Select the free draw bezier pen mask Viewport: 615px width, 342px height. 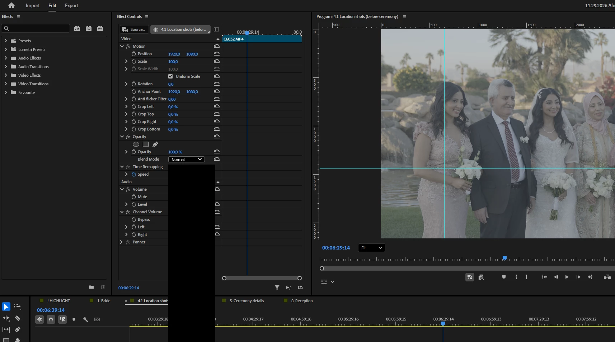[x=155, y=144]
